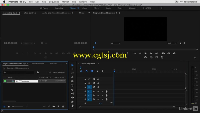Click My PP Sequence name field
This screenshot has height=113, width=200.
26,81
